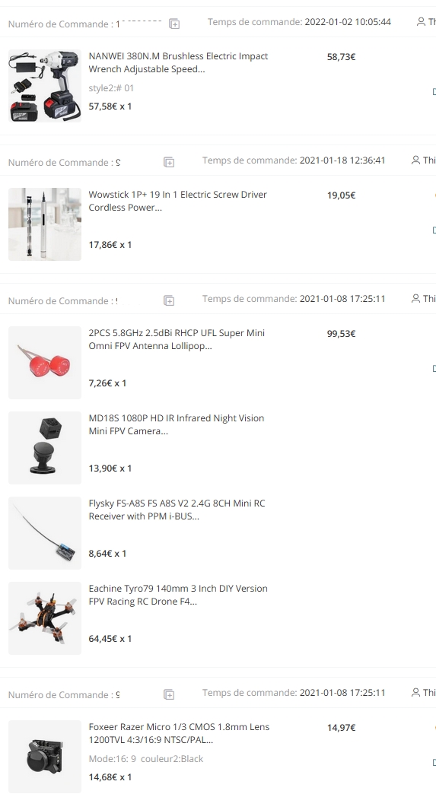Click the copy icon beside the 2022-01-02 order number
This screenshot has width=436, height=794.
pyautogui.click(x=173, y=24)
